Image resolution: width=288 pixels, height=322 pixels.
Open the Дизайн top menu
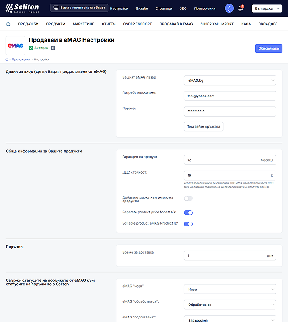point(142,8)
